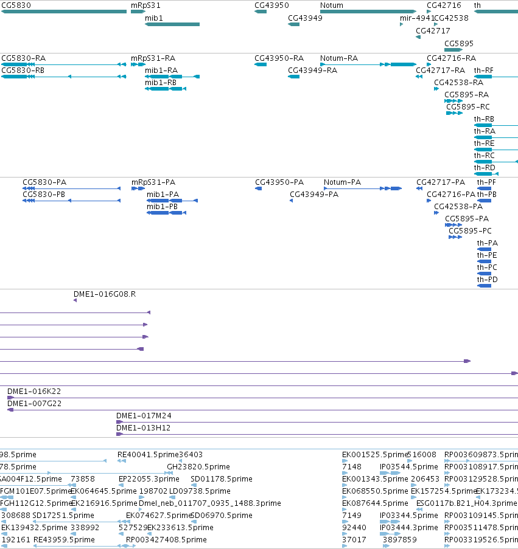Select the mib1-PB protein feature
Image resolution: width=518 pixels, height=549 pixels.
166,213
